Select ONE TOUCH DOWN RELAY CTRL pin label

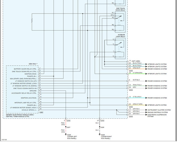[25, 72]
